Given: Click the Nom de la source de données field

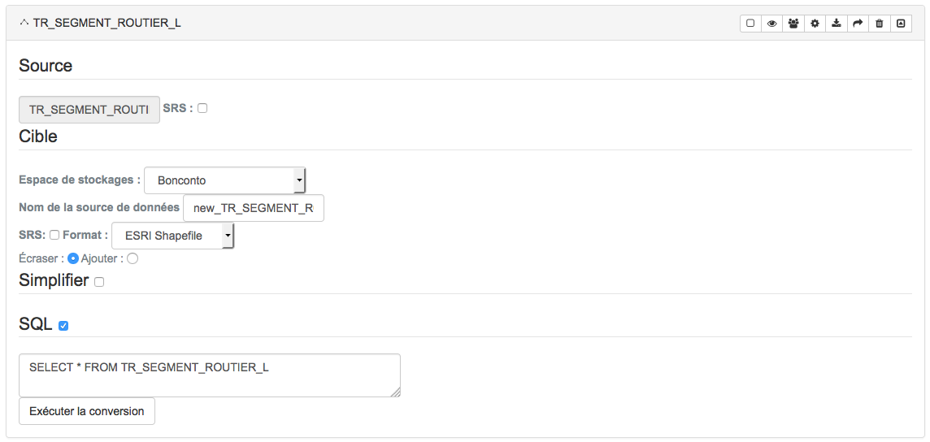Looking at the screenshot, I should (x=254, y=208).
